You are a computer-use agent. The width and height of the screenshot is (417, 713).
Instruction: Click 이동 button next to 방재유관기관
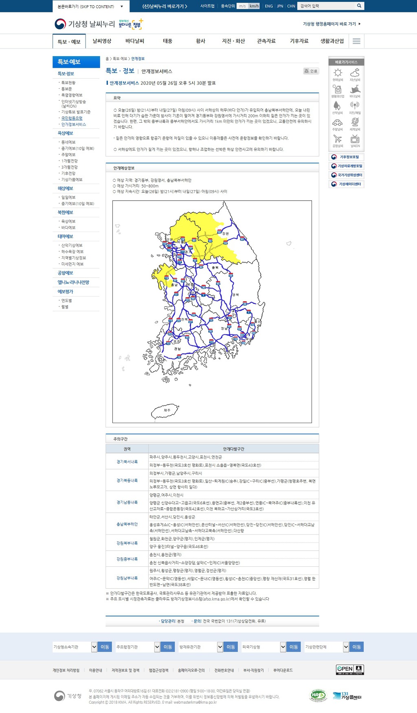pyautogui.click(x=231, y=647)
